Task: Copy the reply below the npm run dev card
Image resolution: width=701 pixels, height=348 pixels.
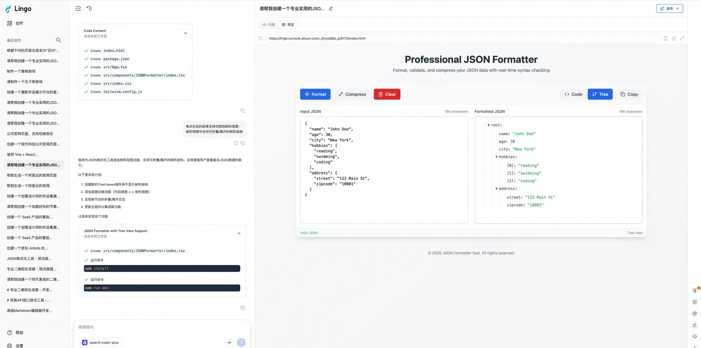Action: [242, 307]
